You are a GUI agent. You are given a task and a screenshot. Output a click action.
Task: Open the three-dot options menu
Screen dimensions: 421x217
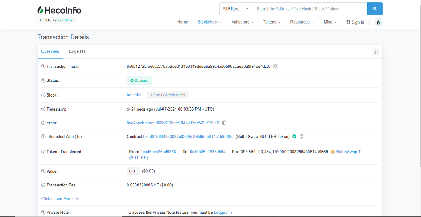point(375,52)
